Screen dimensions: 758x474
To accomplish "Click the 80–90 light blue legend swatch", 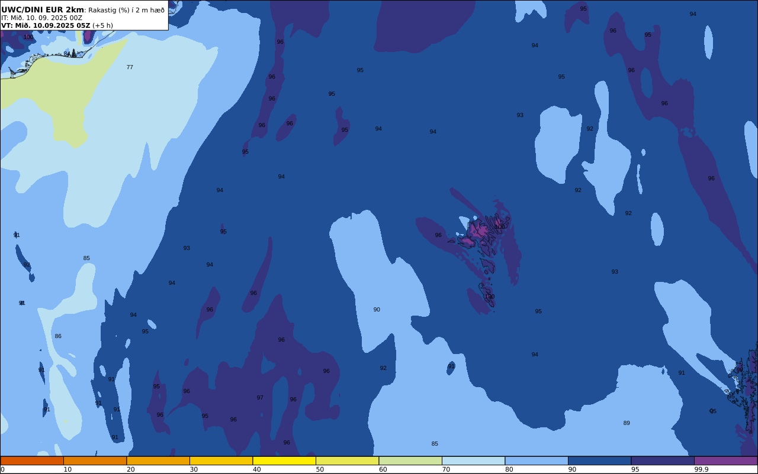I will 537,460.
